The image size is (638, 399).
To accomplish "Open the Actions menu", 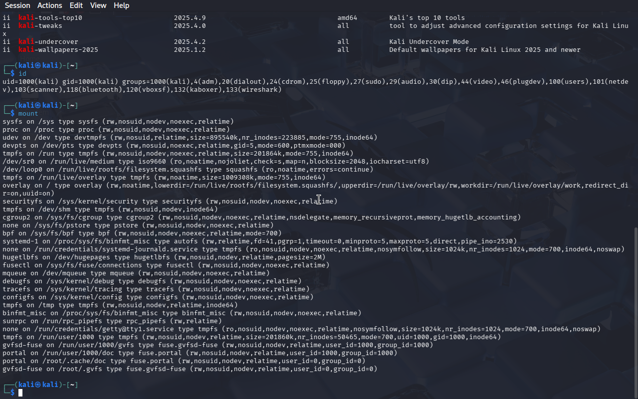I will [x=50, y=5].
